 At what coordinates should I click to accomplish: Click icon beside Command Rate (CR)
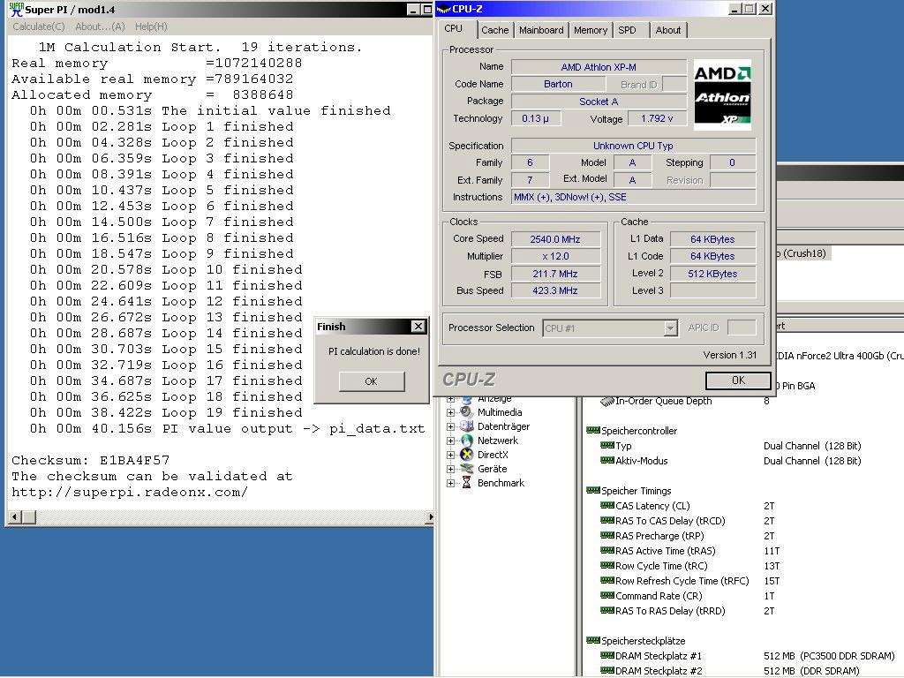(607, 595)
